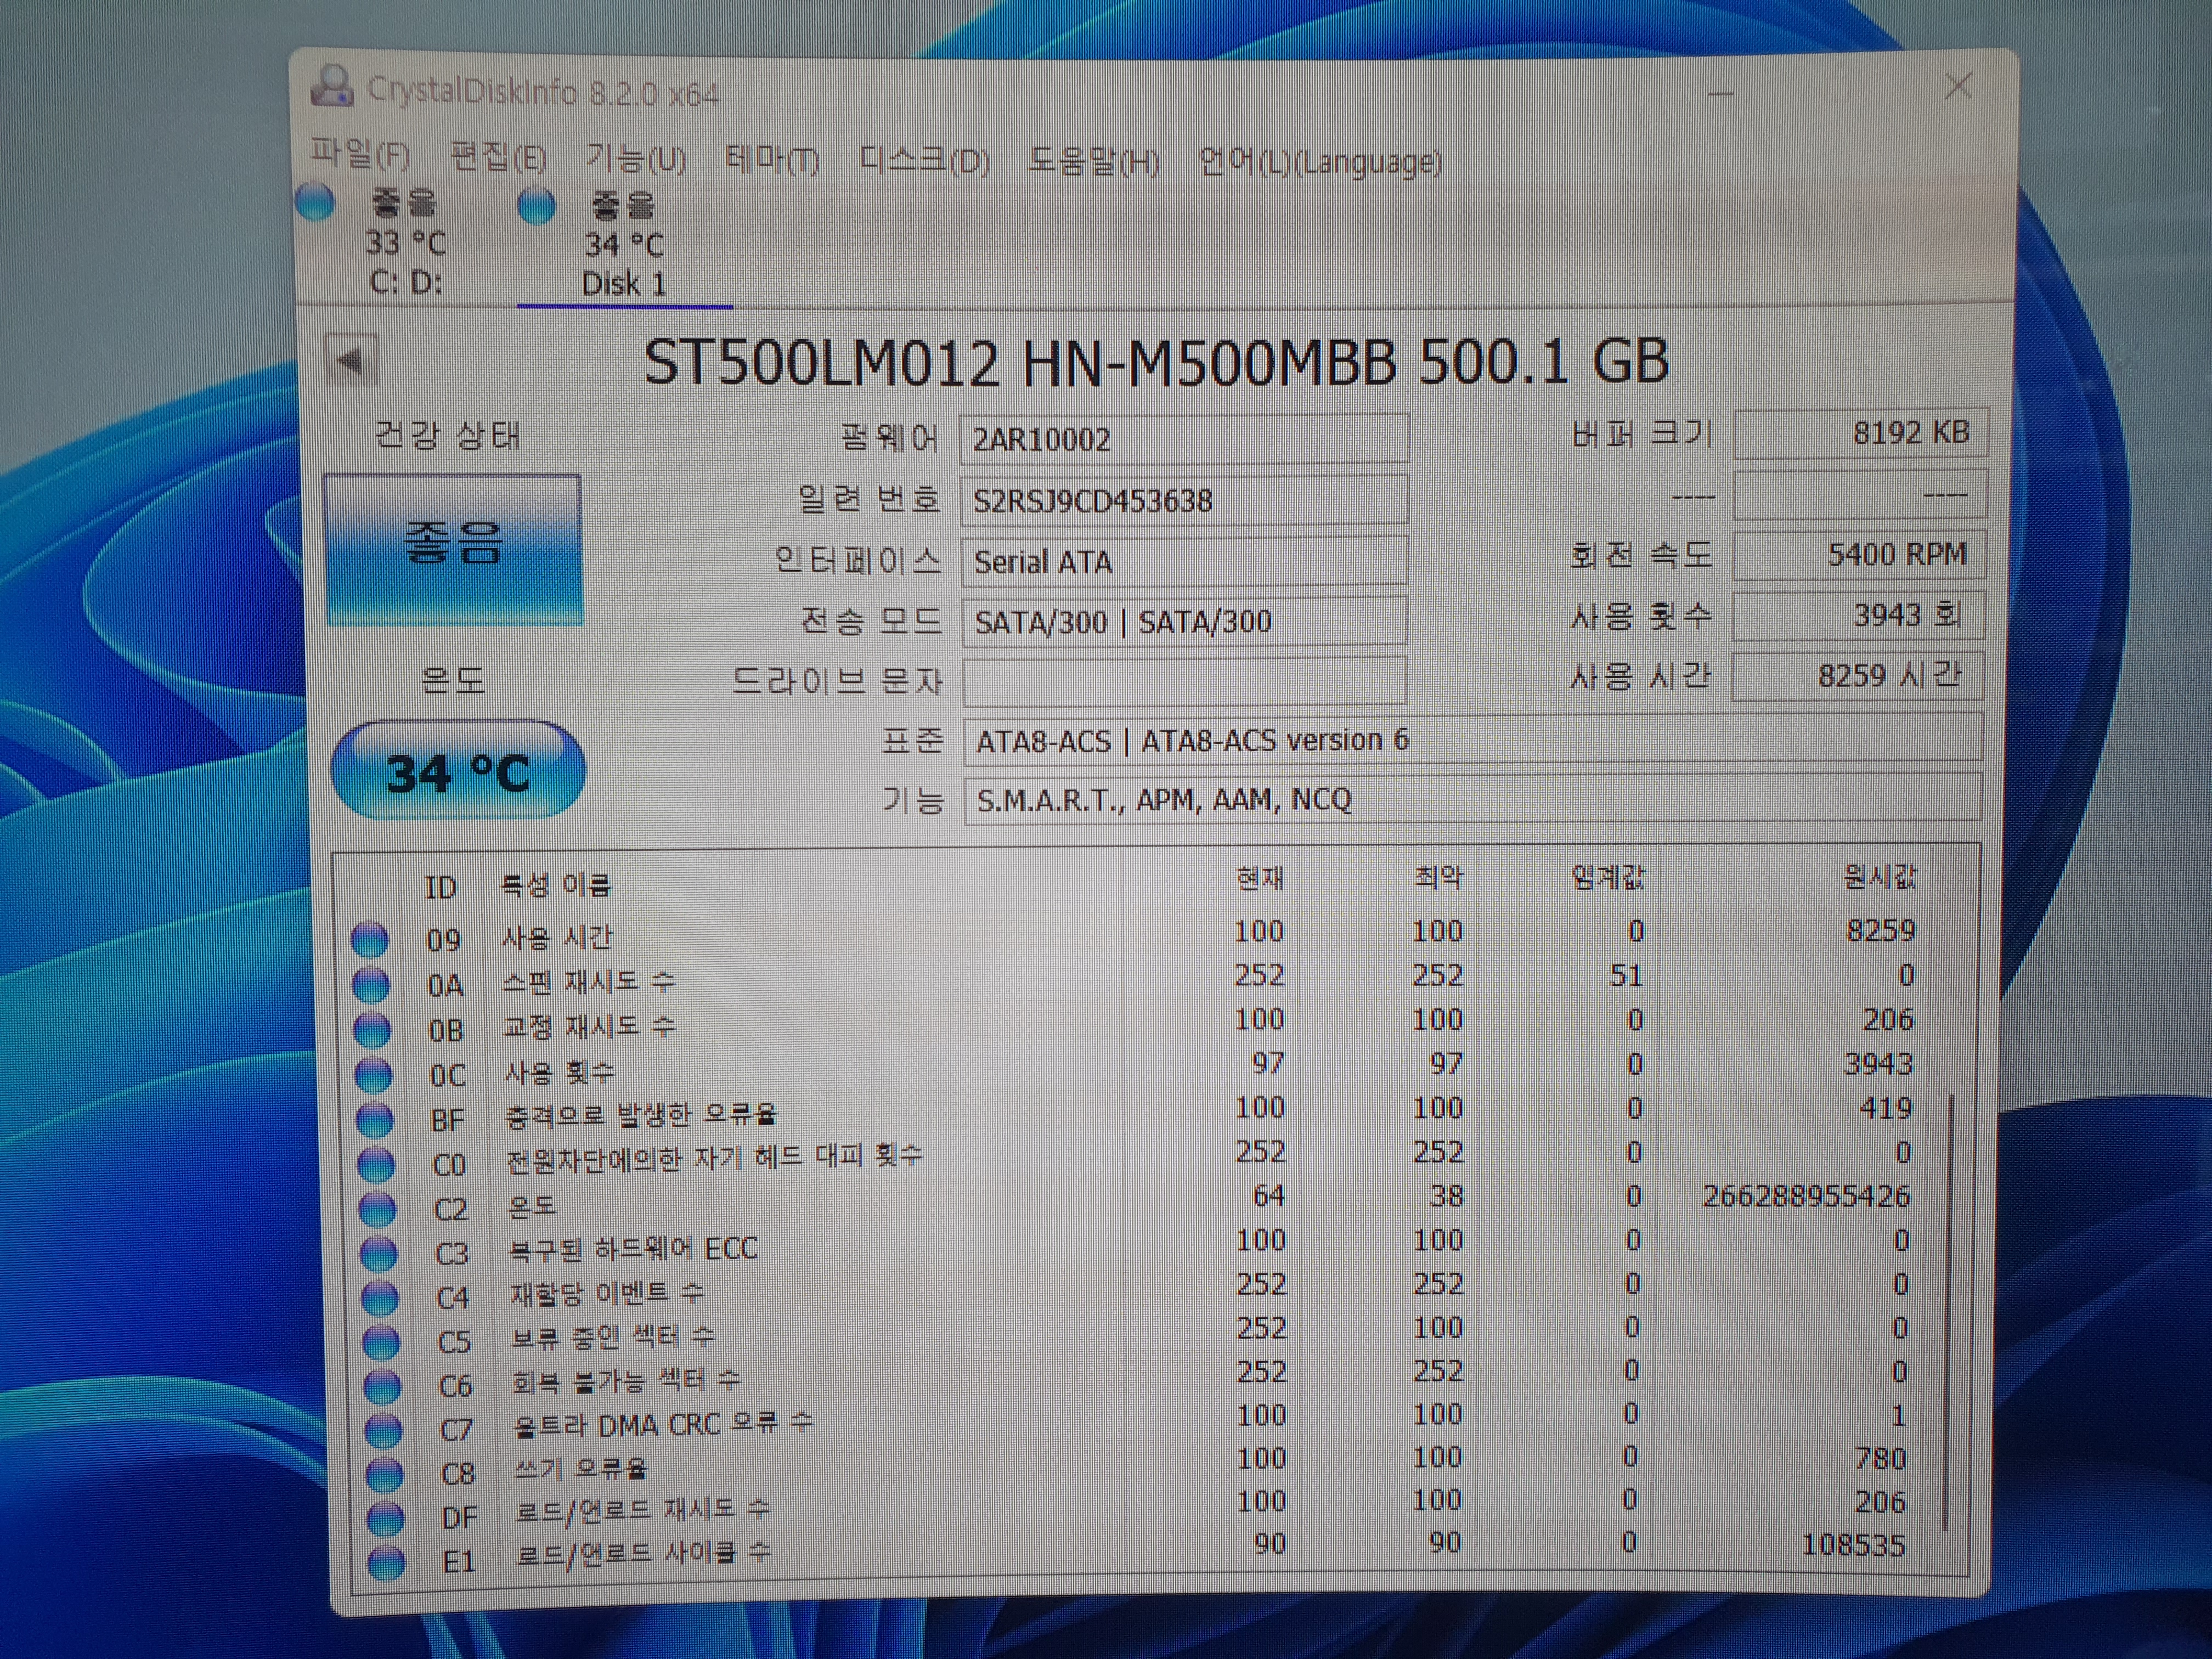Click the status orb for attribute C0
This screenshot has height=1659, width=2212.
(x=375, y=1164)
